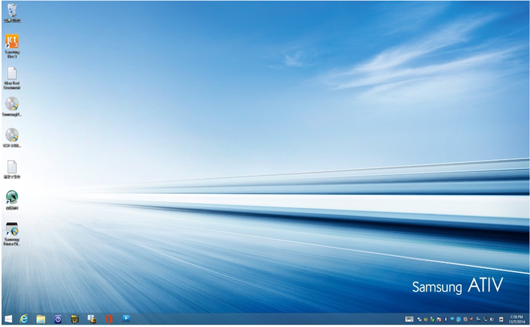Launch Samsung Kies 3 desktop shortcut
This screenshot has height=327, width=530.
click(x=12, y=46)
